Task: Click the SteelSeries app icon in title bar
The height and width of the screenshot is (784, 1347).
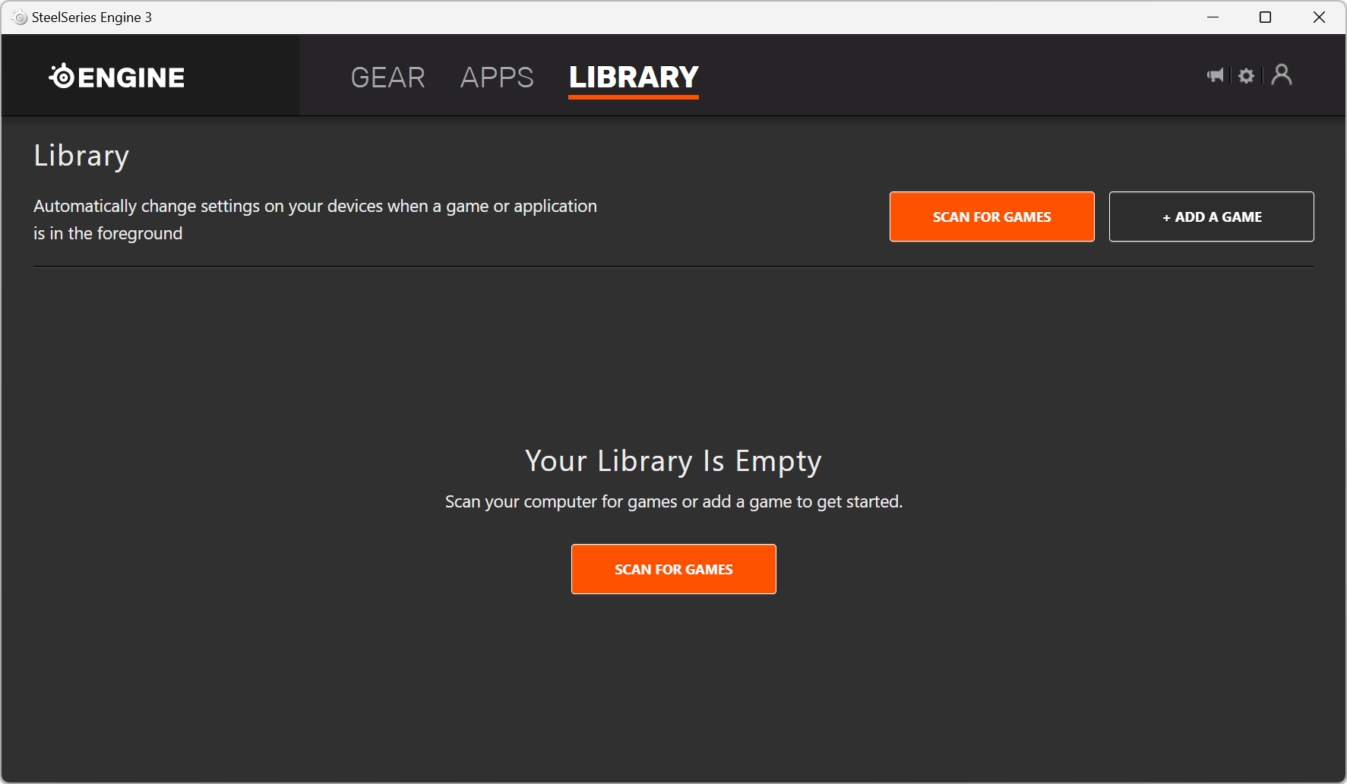Action: (x=20, y=17)
